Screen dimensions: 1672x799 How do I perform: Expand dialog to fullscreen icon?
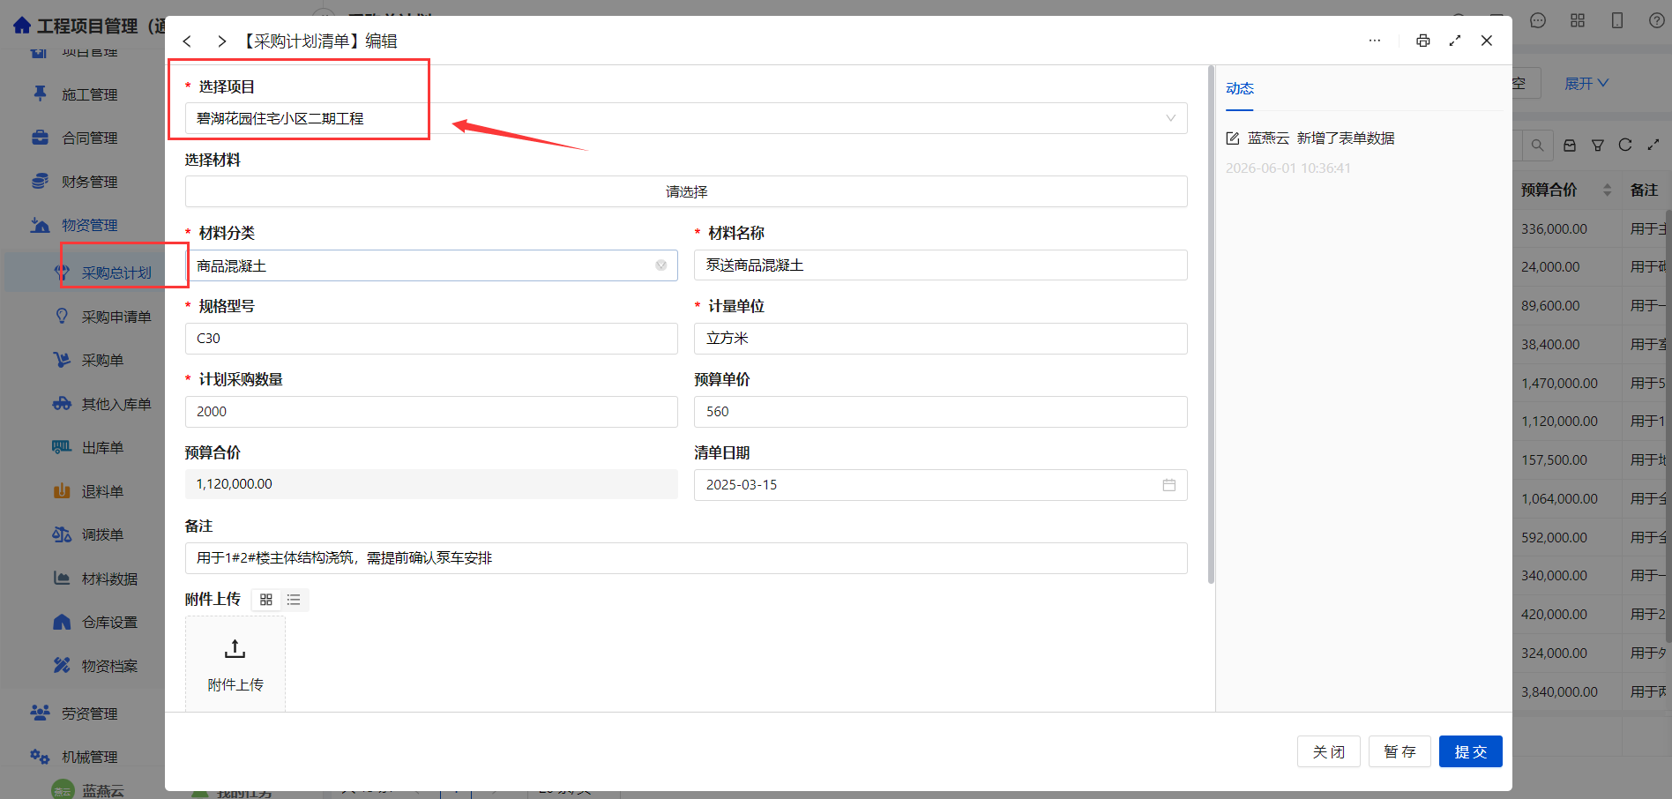click(1455, 41)
